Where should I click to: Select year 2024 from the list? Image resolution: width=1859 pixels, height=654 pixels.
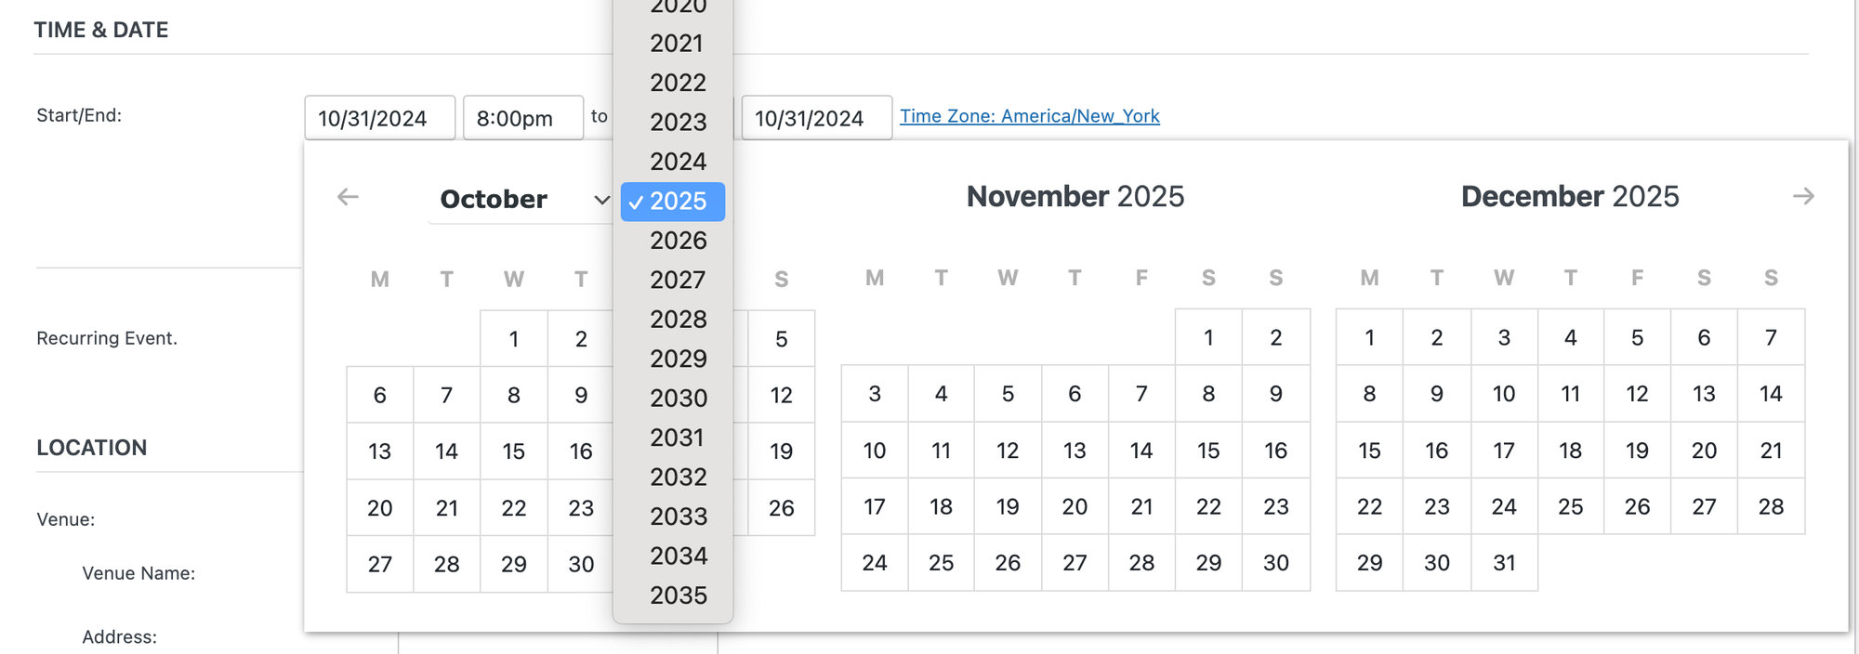pos(678,162)
